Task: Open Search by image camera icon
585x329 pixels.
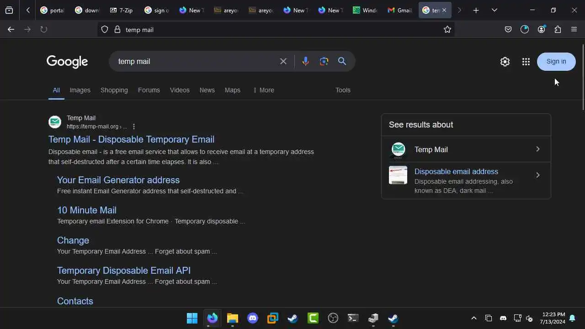Action: point(324,61)
